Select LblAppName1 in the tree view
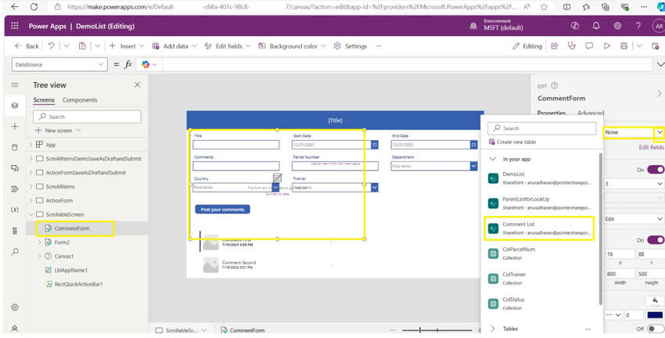The height and width of the screenshot is (338, 665). [x=71, y=270]
